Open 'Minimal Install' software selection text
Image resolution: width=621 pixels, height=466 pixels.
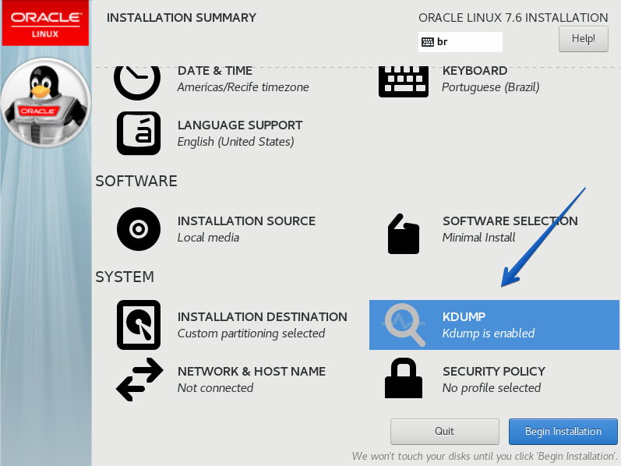[x=479, y=238]
